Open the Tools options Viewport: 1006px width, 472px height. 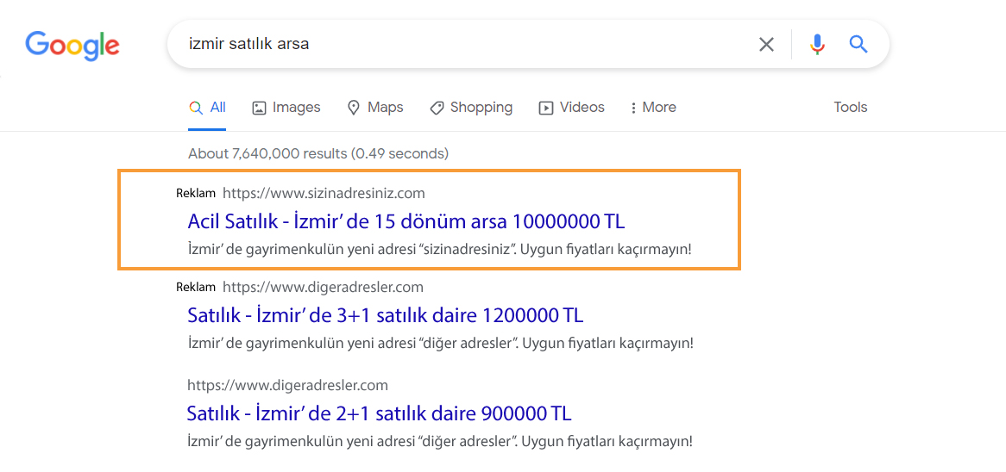point(850,108)
